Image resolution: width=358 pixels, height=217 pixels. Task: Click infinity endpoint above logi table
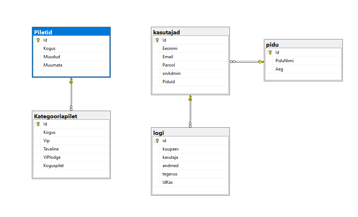click(x=190, y=124)
